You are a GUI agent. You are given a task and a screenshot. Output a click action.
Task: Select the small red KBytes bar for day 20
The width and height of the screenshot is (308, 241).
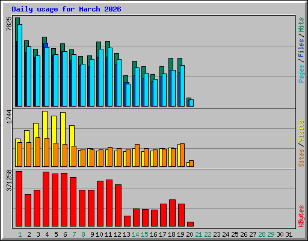[190, 224]
